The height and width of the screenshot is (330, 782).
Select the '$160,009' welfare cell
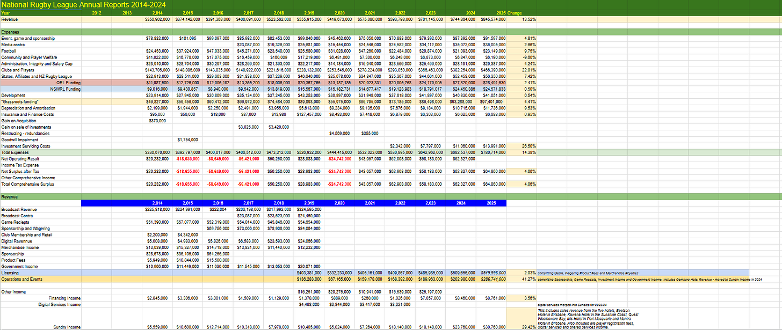click(x=279, y=57)
